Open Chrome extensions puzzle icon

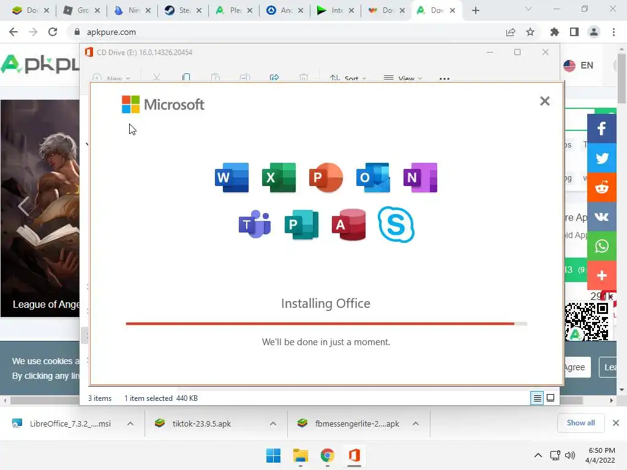(x=555, y=32)
